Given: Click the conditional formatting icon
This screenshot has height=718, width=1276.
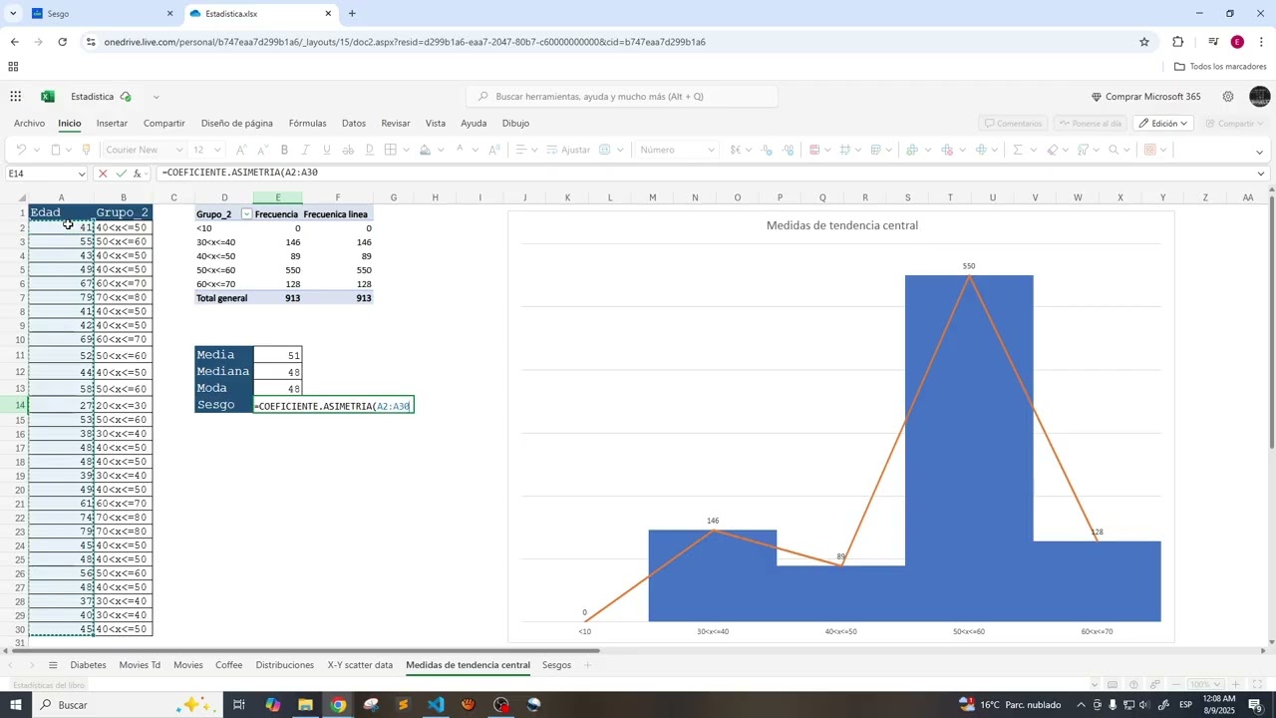Looking at the screenshot, I should point(814,150).
